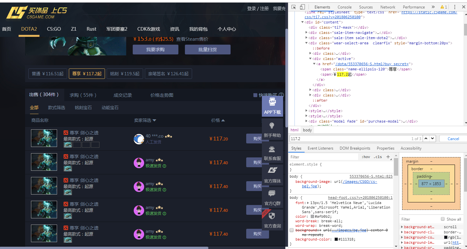Open the CS:GO navigation item
The width and height of the screenshot is (467, 249).
pos(54,29)
